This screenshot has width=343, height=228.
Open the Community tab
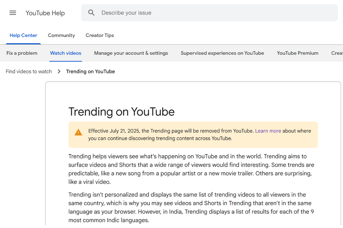[61, 35]
